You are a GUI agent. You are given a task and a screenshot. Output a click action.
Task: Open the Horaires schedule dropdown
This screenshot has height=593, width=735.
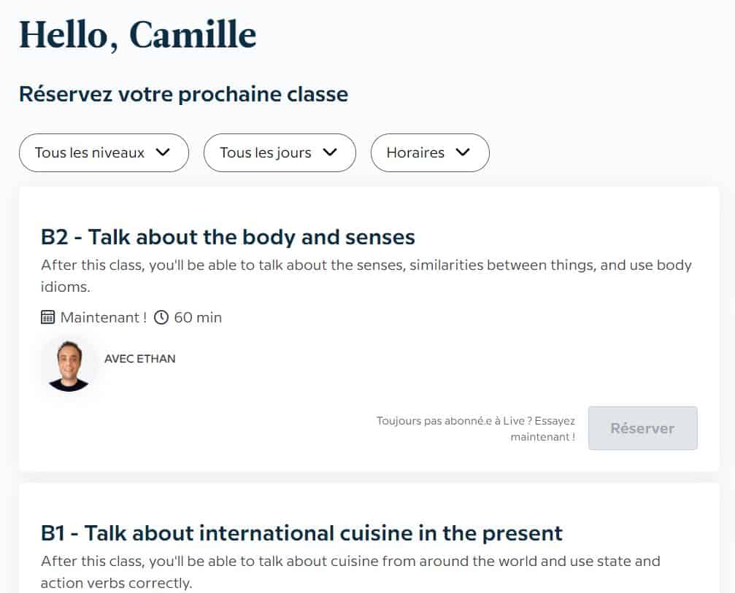429,152
